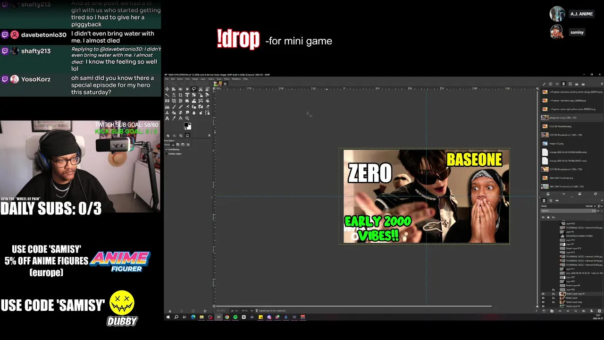Select the Pencil tool
Viewport: 604px width, 340px height.
180,107
